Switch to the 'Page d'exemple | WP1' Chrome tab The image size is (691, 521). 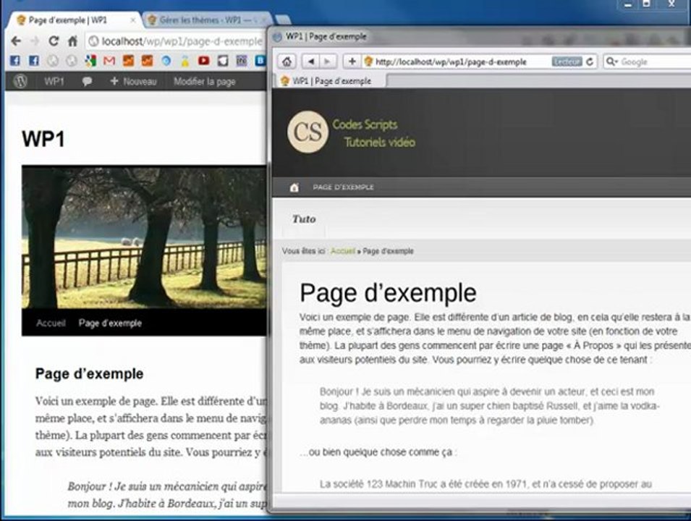click(74, 20)
